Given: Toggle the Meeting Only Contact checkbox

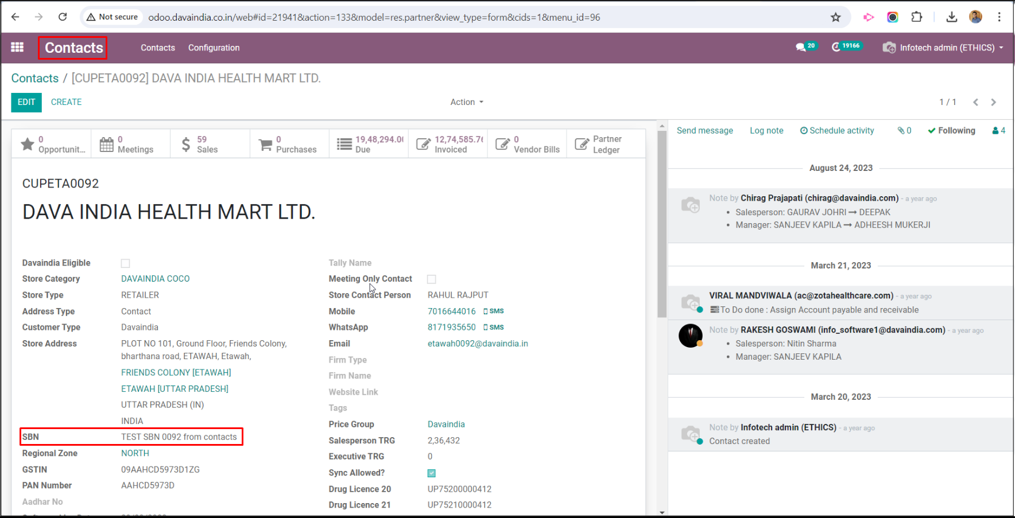Looking at the screenshot, I should (x=432, y=279).
